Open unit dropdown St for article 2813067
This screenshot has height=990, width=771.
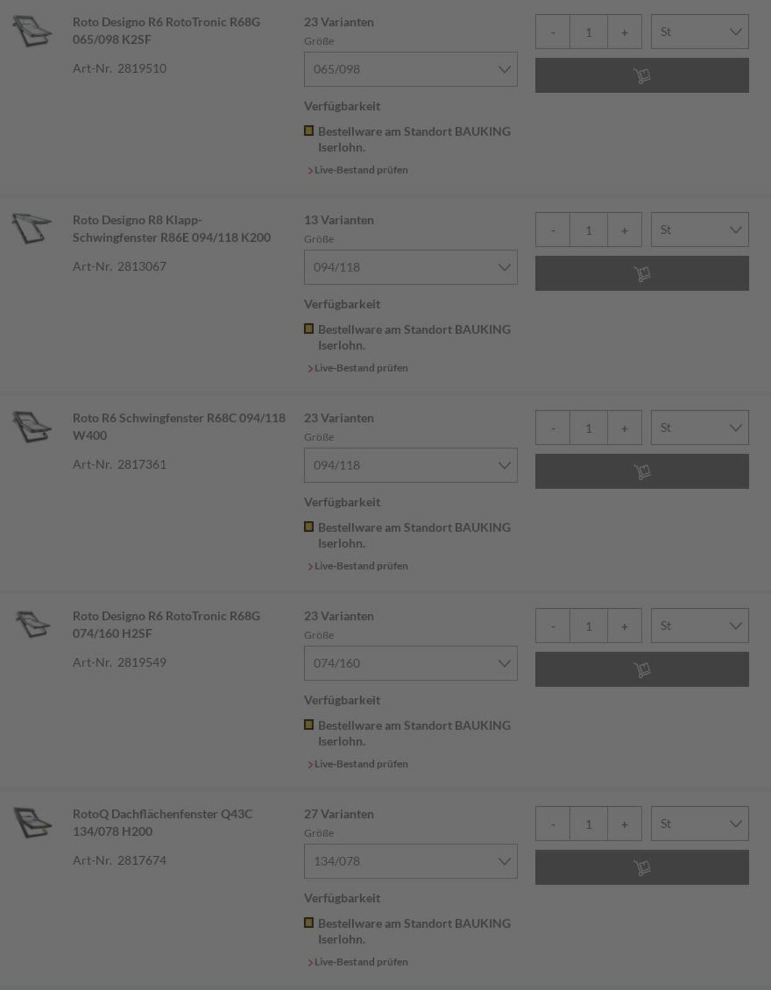(699, 229)
